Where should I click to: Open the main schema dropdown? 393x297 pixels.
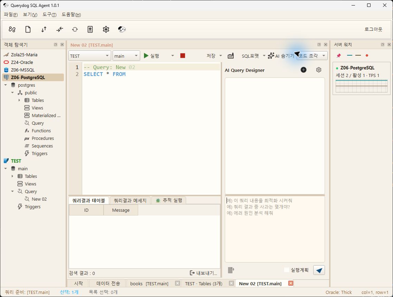pos(126,56)
